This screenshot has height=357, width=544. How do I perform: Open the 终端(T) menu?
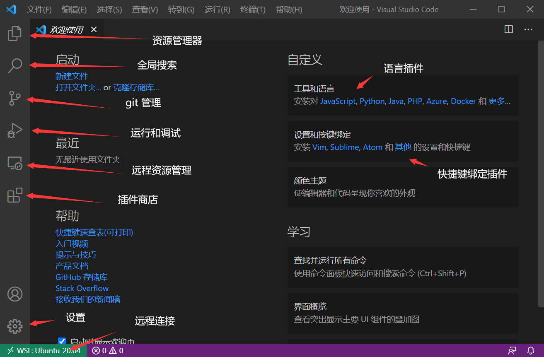tap(253, 10)
